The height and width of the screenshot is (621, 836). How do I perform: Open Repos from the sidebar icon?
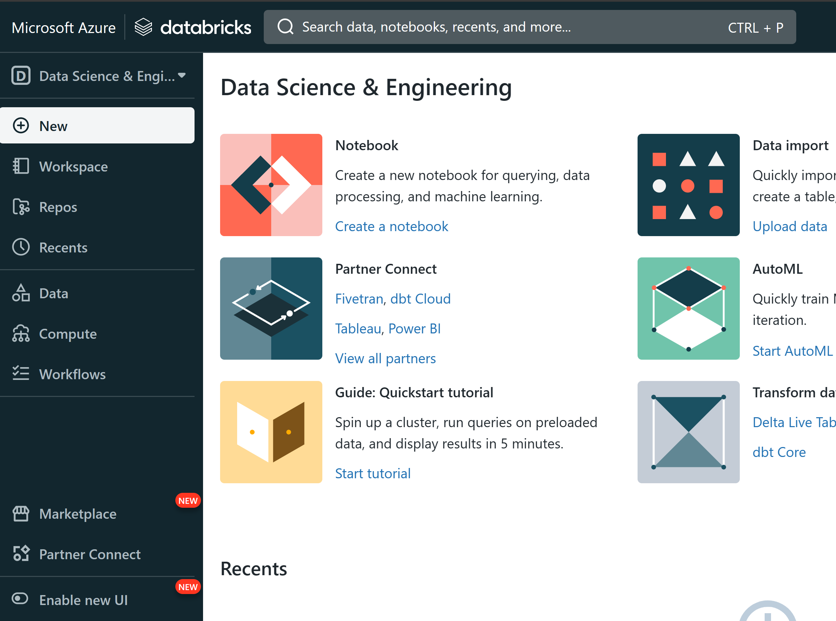[21, 207]
